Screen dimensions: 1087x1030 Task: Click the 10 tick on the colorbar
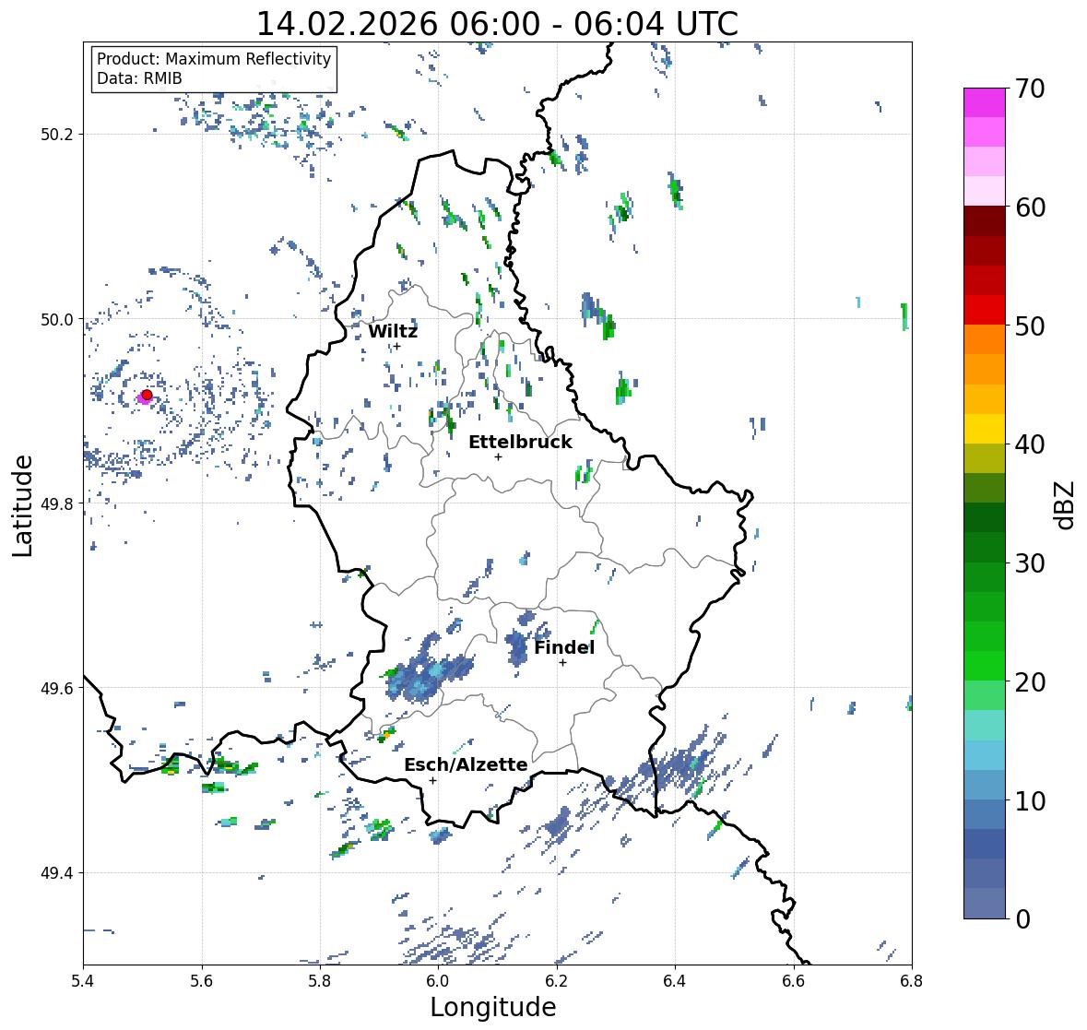click(1030, 800)
